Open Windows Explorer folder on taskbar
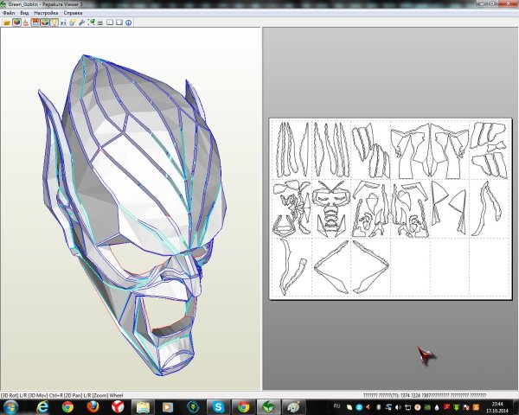 (x=143, y=406)
